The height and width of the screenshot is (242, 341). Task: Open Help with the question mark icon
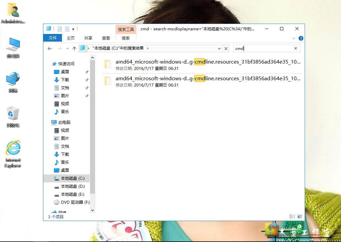pos(301,38)
